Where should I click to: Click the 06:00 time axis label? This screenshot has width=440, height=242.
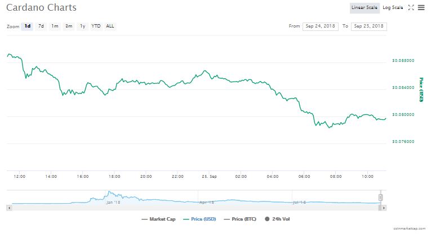(304, 177)
